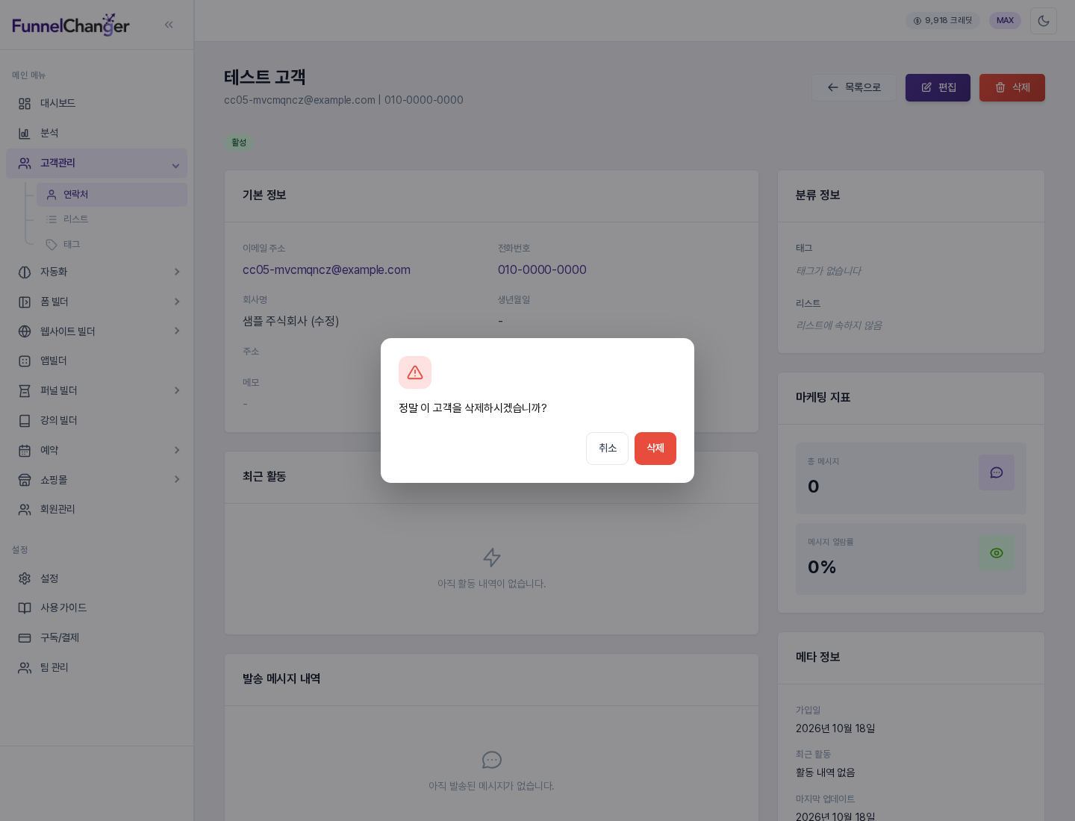Click the FunnelChanger logo
This screenshot has height=821, width=1075.
tap(71, 25)
